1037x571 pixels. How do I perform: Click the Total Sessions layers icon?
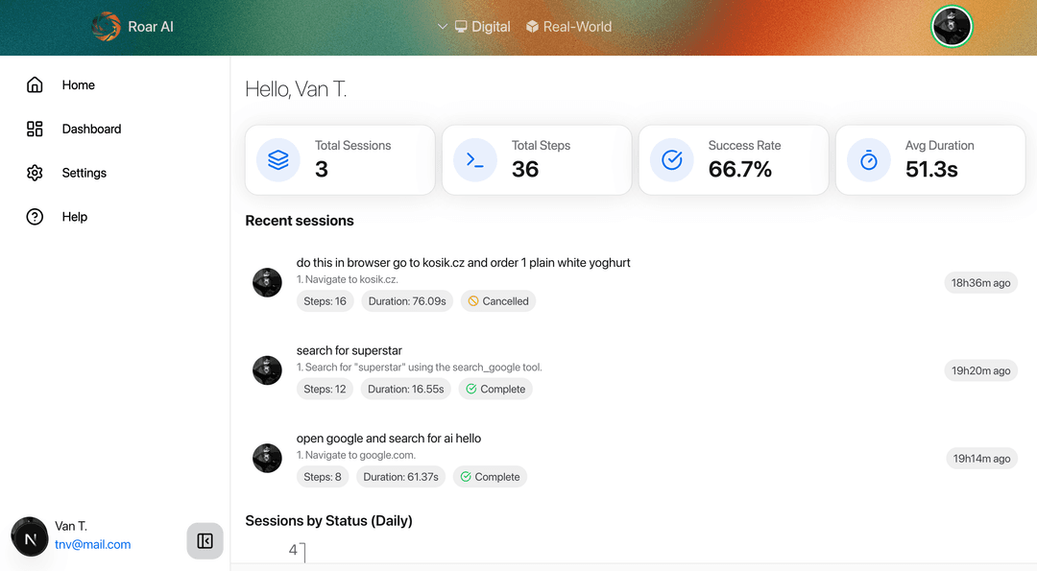(278, 160)
